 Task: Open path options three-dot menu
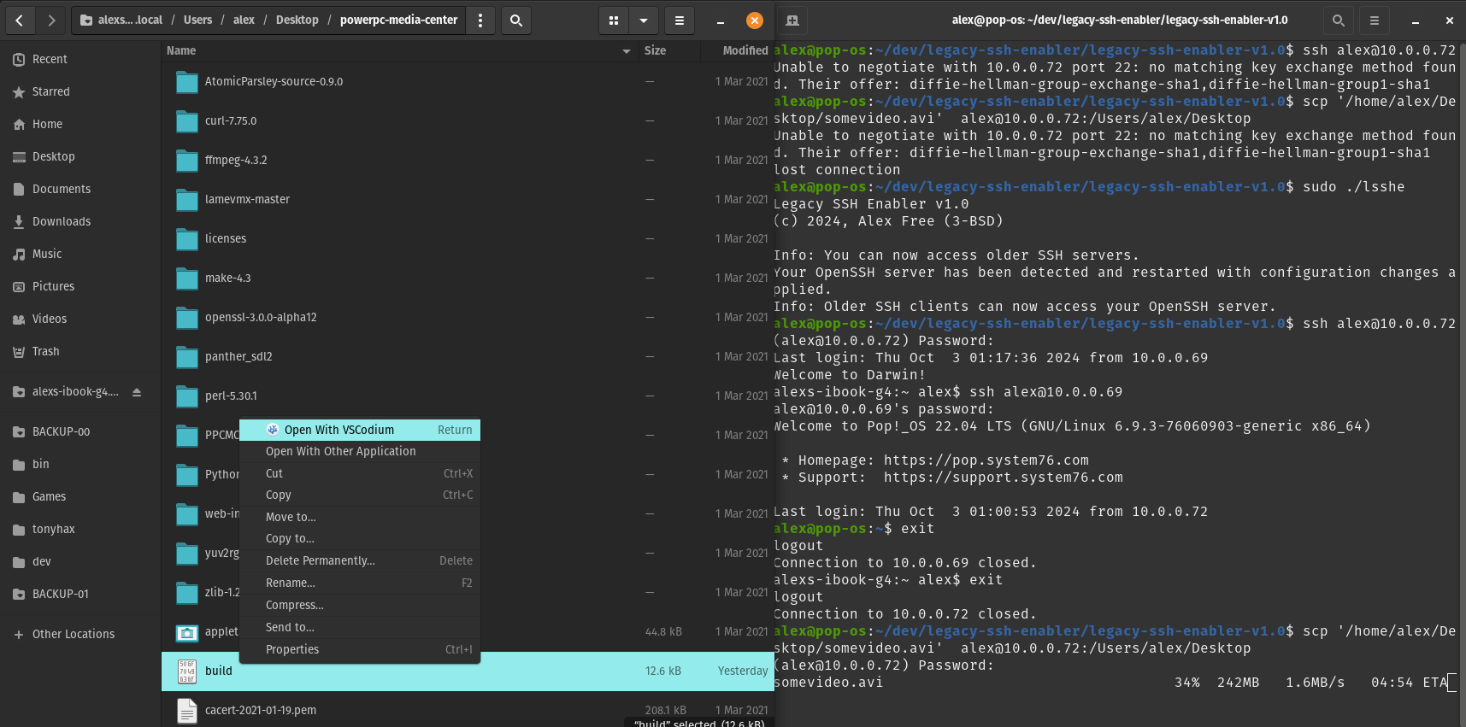pos(480,21)
